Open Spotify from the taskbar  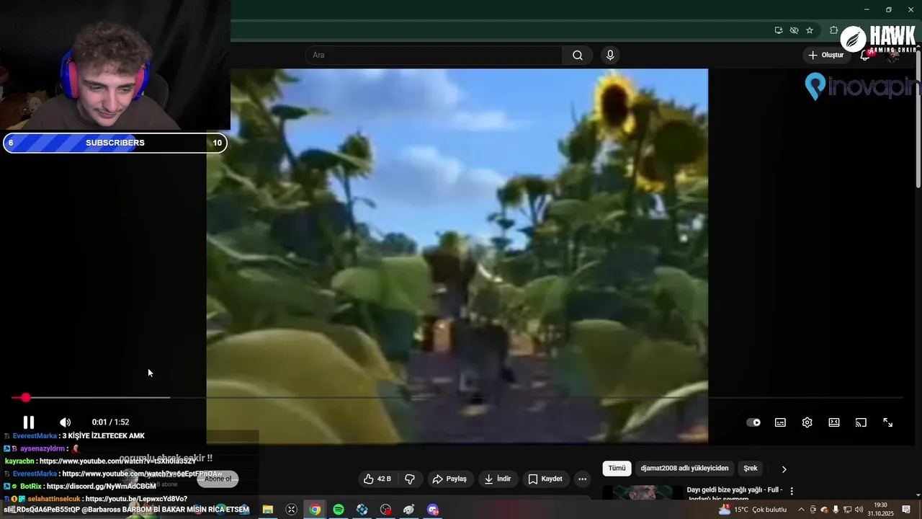pos(339,510)
